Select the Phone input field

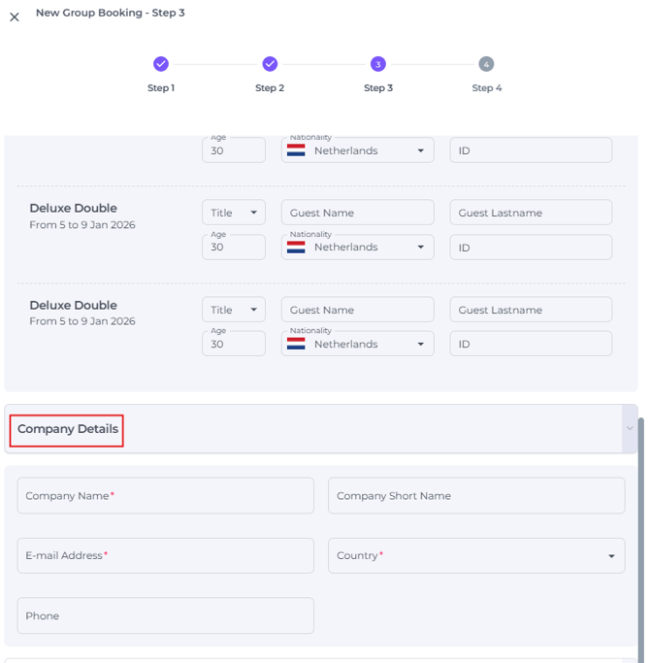click(x=166, y=615)
